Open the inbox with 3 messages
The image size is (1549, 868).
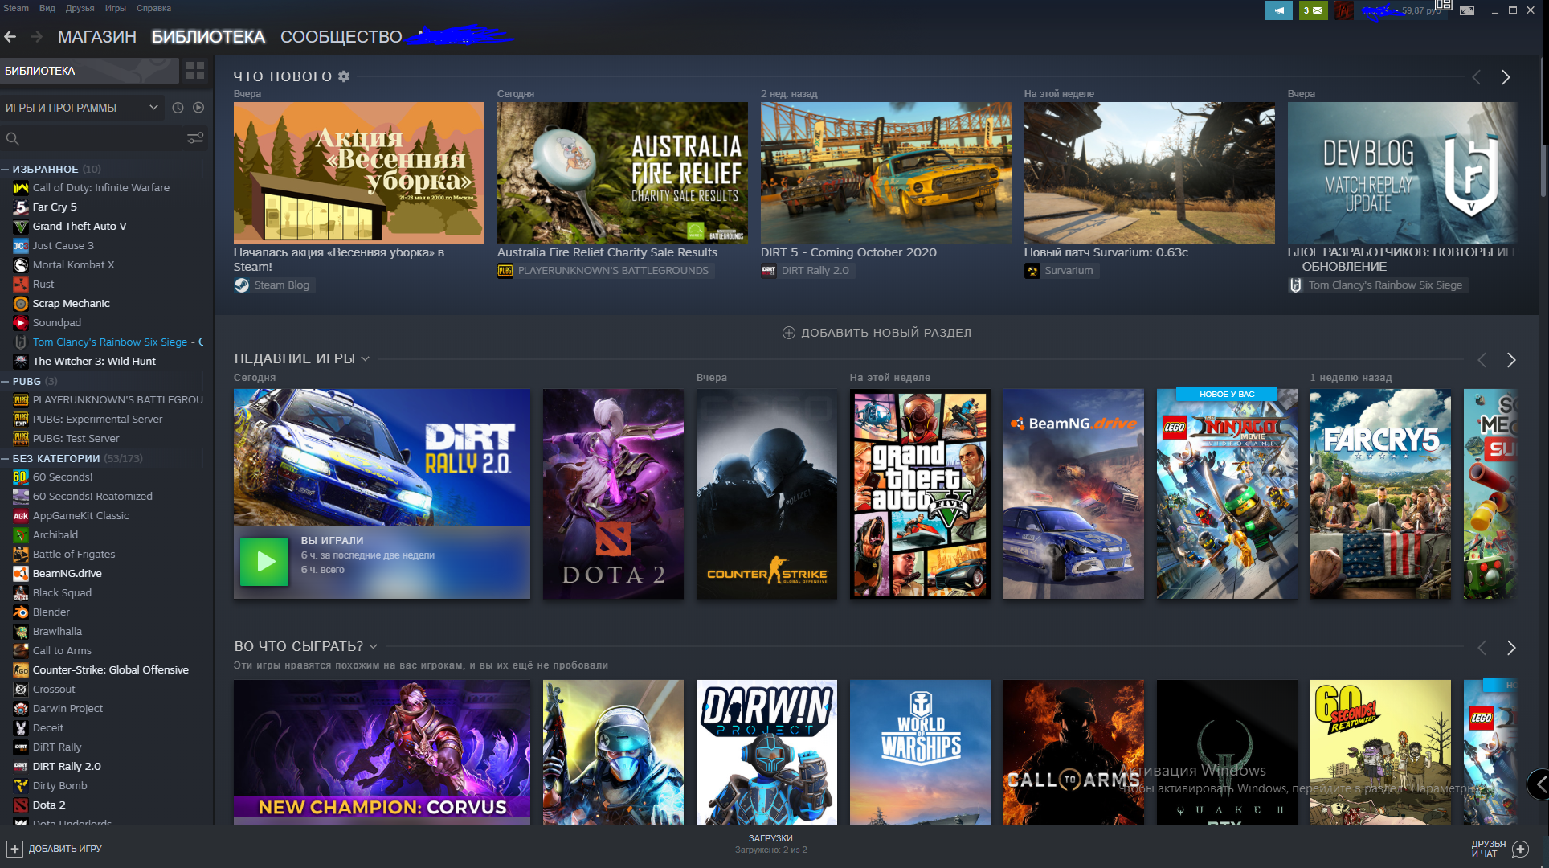(x=1313, y=10)
